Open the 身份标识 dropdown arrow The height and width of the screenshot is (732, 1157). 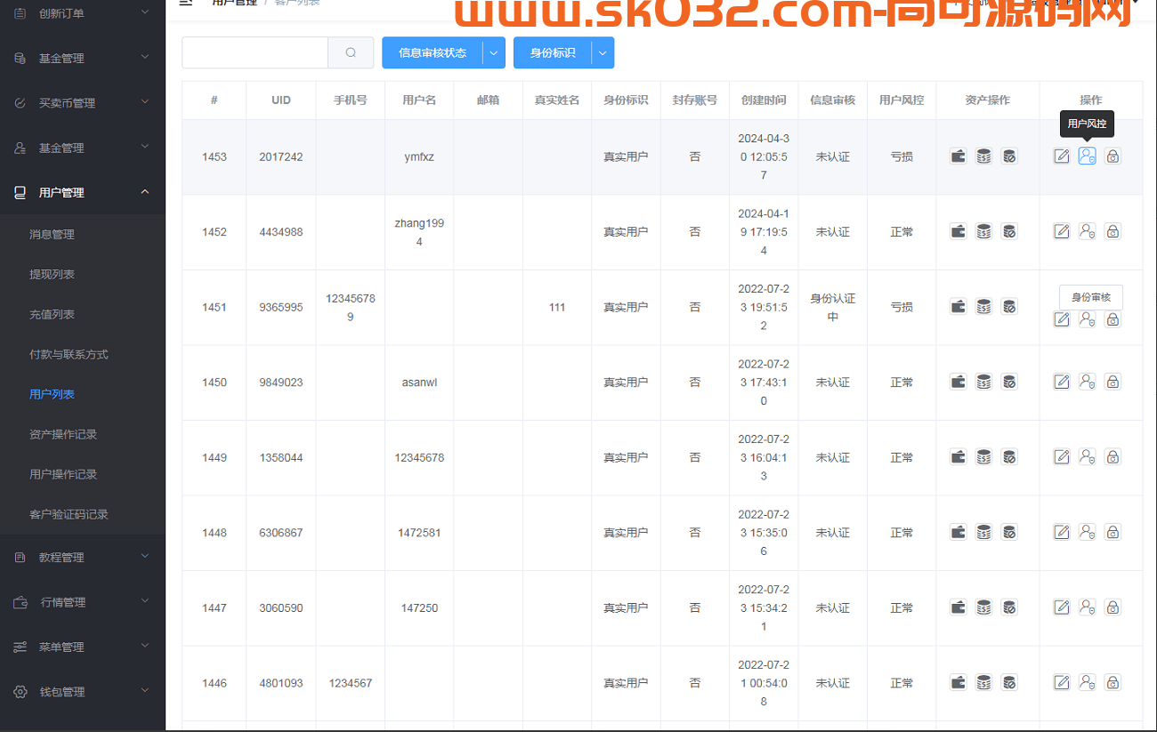603,52
